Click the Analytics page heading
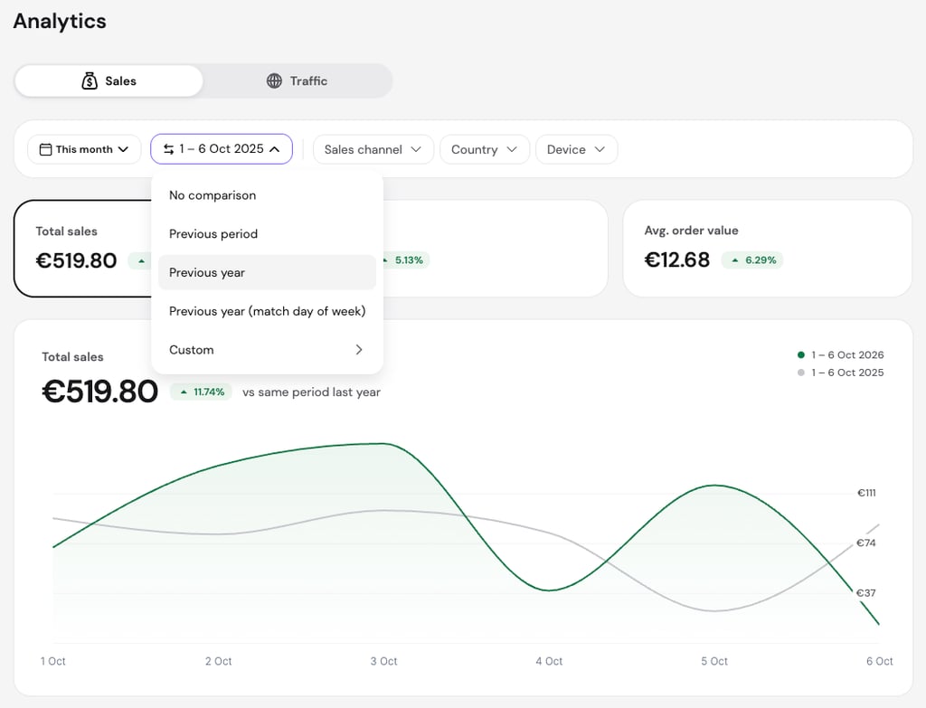 (x=60, y=22)
